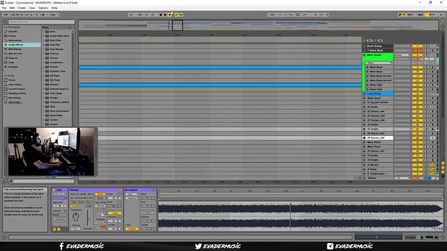
Task: Select Instruments category in browser
Action: point(15,40)
